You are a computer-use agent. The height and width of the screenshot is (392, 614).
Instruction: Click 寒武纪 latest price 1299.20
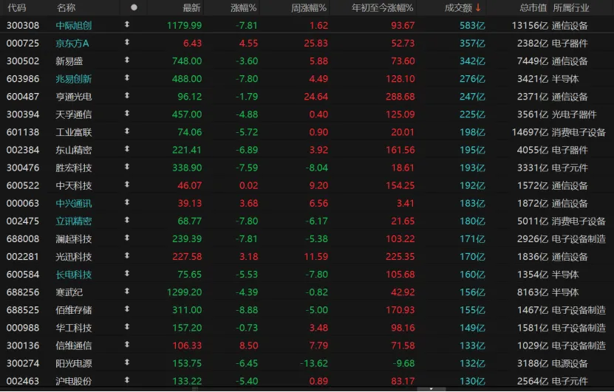(184, 292)
